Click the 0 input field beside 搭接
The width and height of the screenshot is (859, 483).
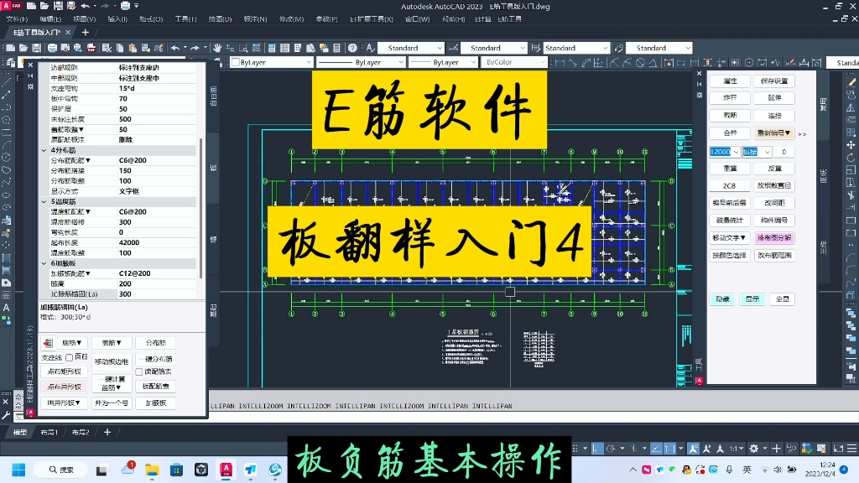tap(784, 152)
